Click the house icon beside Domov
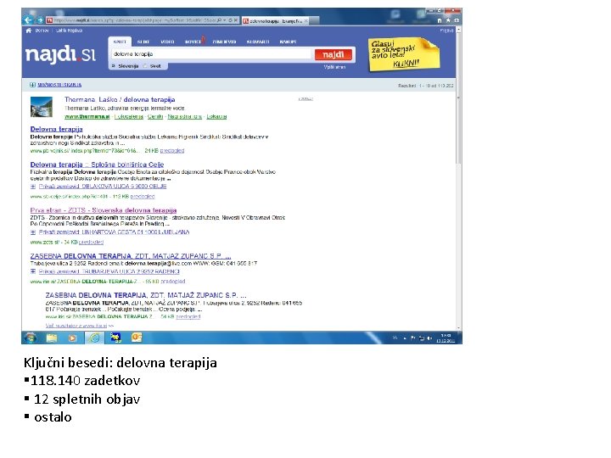Screen dimensions: 611x458 click(x=29, y=31)
